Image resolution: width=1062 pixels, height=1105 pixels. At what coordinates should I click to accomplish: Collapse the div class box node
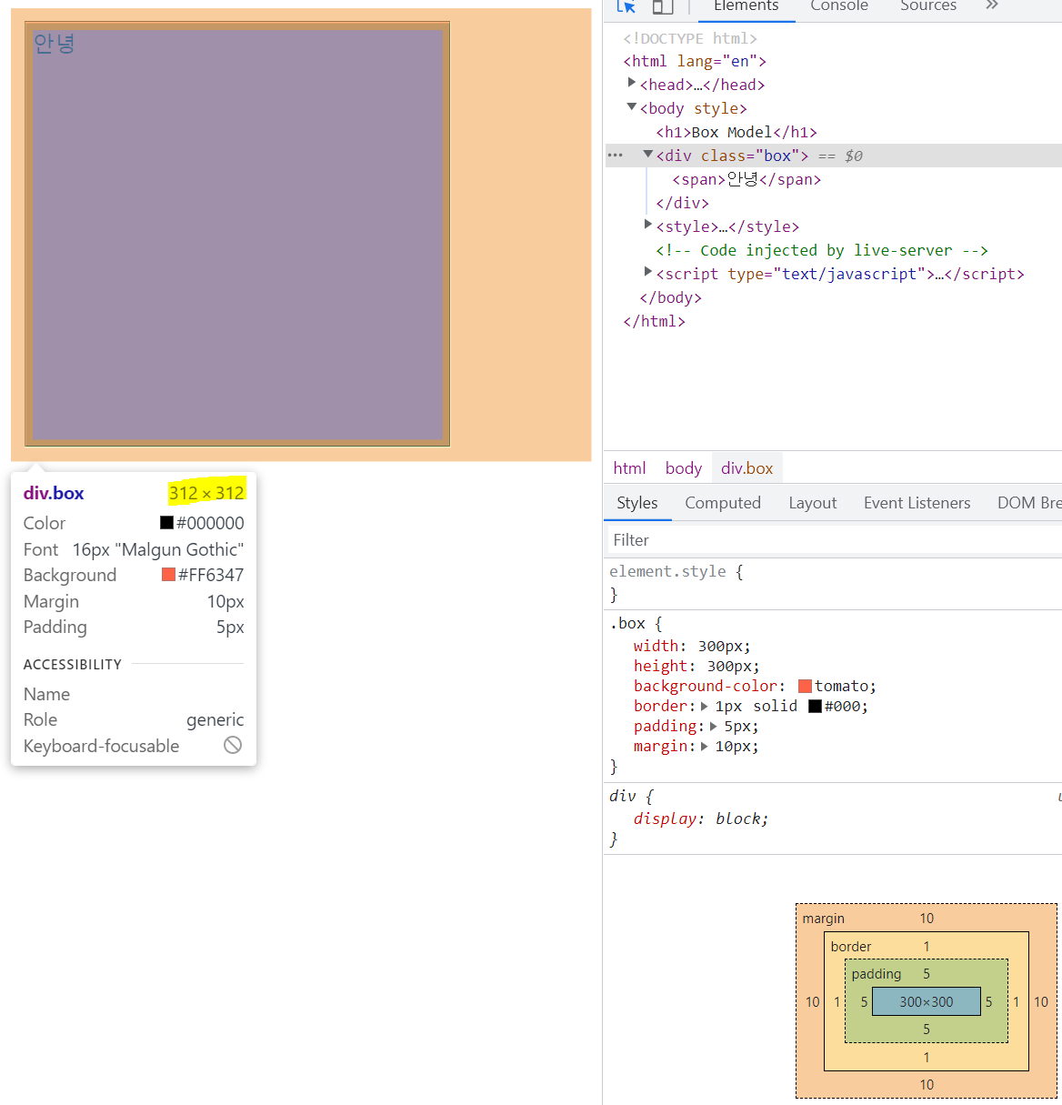click(648, 155)
